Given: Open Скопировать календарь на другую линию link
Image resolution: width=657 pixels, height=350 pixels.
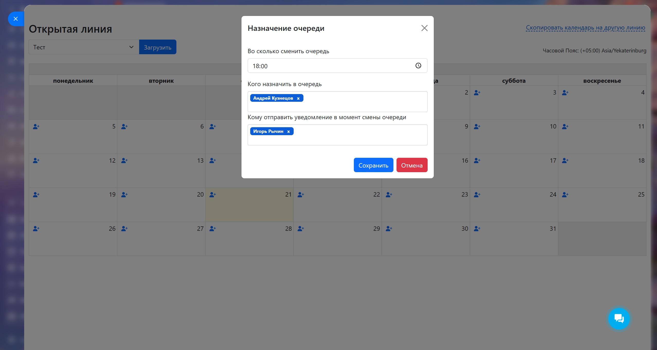Looking at the screenshot, I should coord(585,27).
